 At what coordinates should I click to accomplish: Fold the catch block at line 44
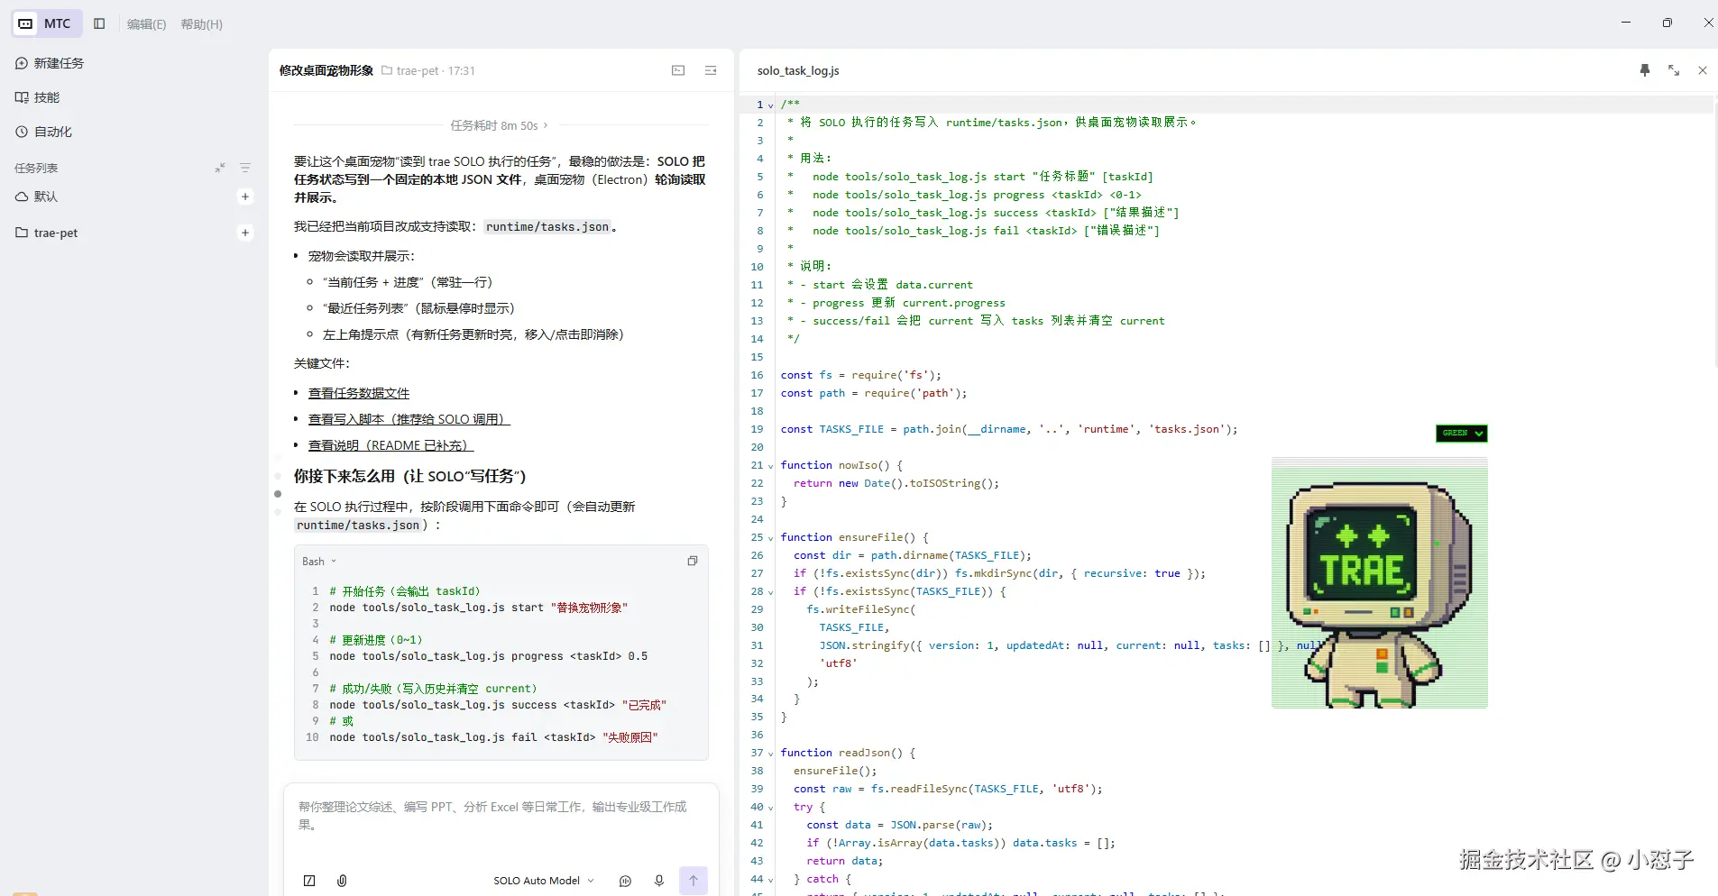[770, 880]
